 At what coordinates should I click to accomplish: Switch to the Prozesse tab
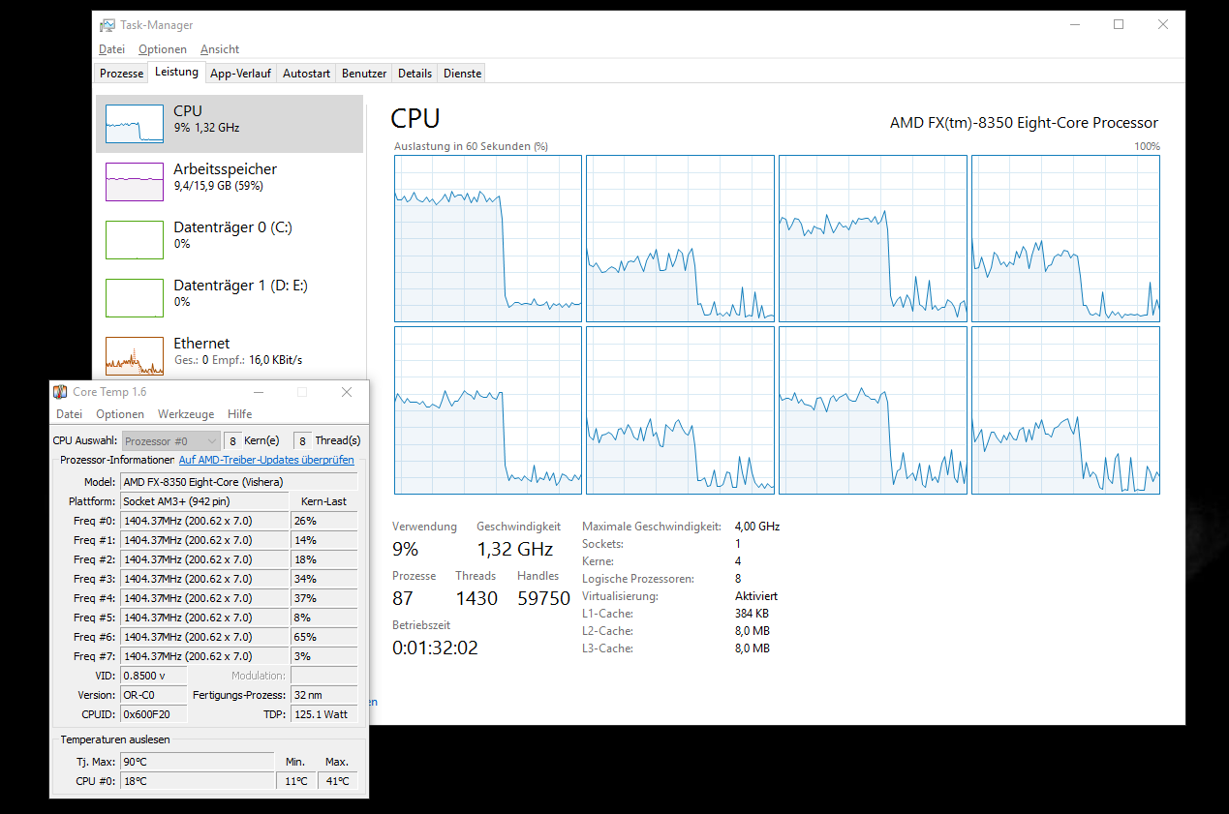tap(121, 74)
